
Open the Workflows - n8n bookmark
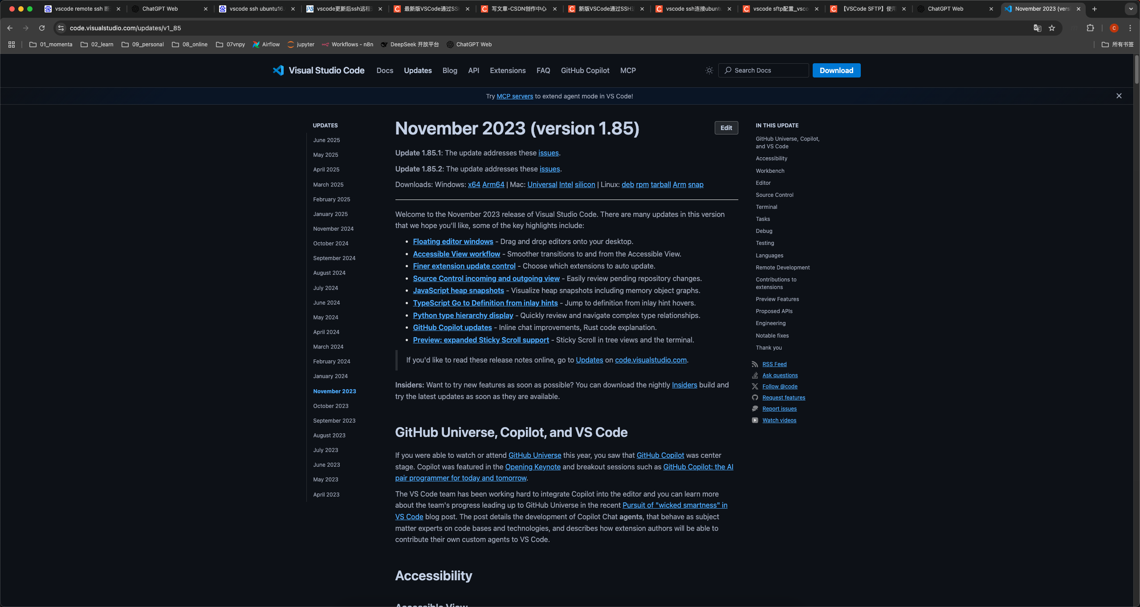(x=348, y=45)
